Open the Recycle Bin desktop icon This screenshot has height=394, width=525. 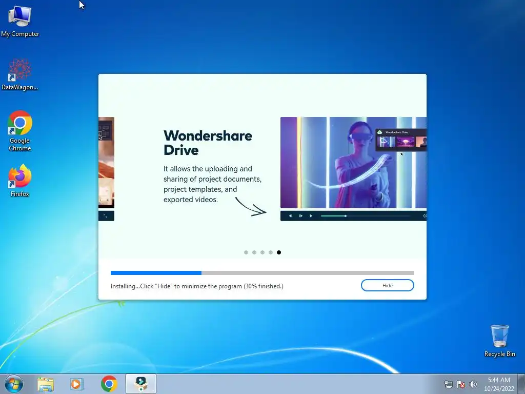click(x=499, y=341)
